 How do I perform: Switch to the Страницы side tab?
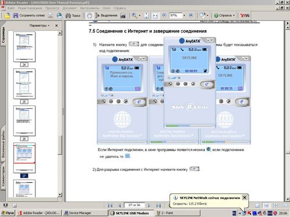3,35
